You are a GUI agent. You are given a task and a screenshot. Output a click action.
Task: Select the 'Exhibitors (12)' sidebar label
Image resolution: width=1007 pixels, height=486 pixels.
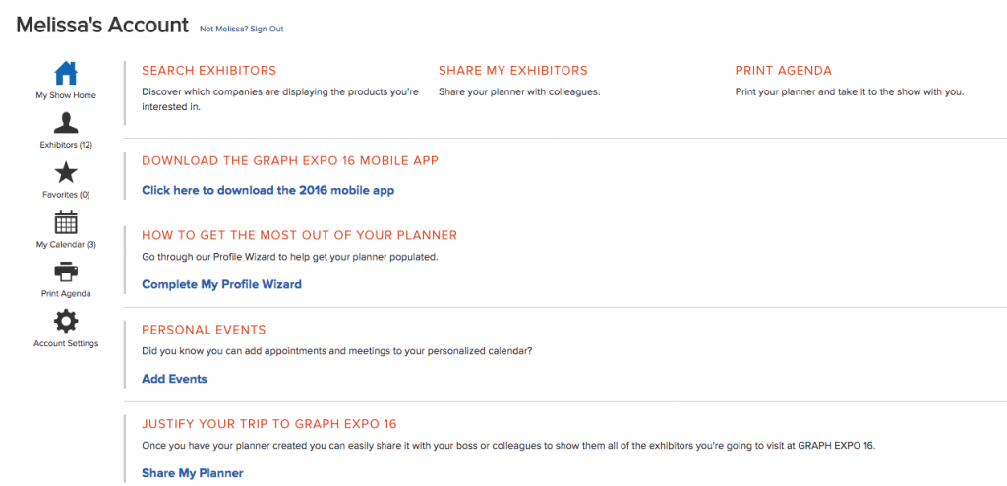(66, 145)
